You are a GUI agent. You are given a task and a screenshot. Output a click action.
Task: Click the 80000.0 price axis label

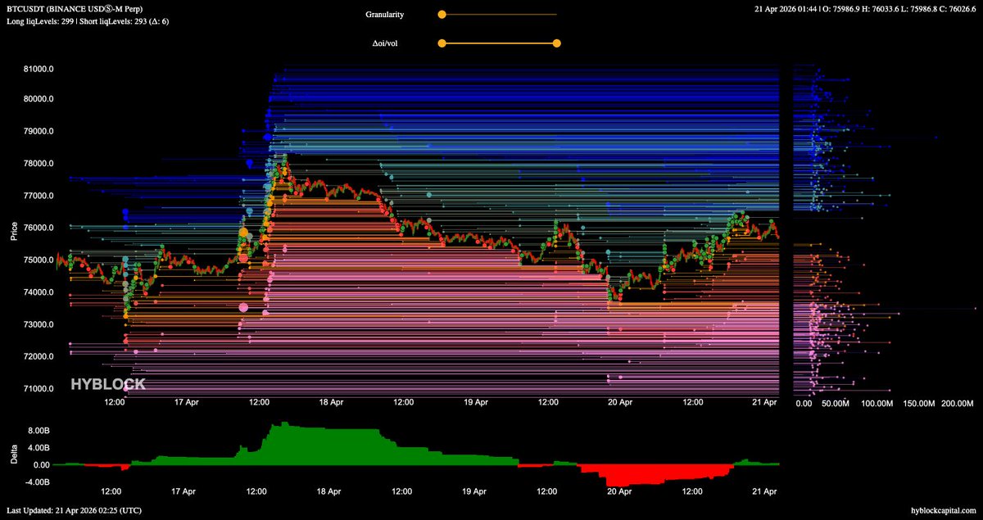(39, 99)
